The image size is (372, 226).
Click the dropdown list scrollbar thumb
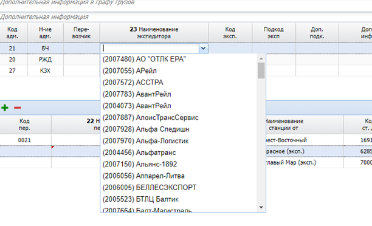261,70
